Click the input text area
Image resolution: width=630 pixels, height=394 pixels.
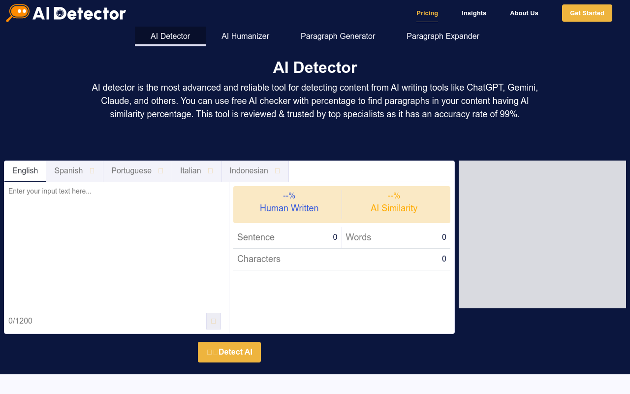[117, 246]
